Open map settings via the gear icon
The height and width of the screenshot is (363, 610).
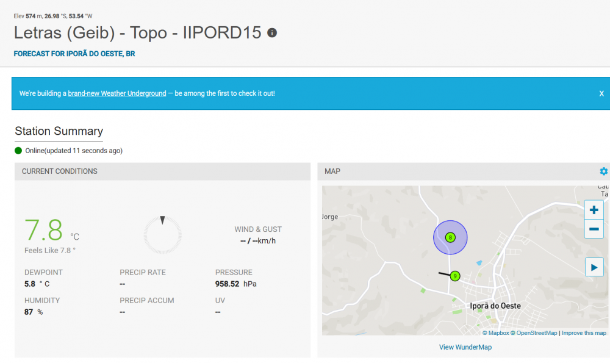click(x=603, y=171)
